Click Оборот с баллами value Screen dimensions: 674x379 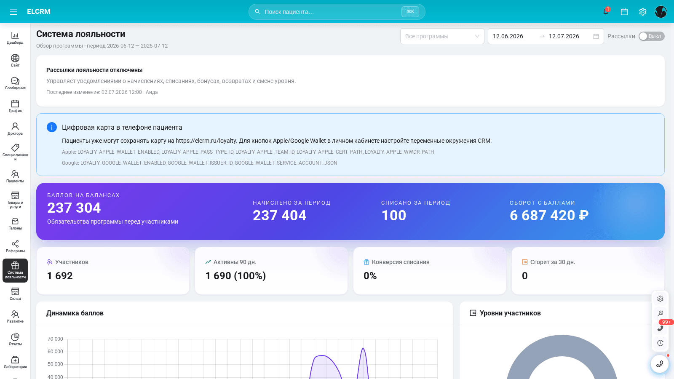click(x=549, y=215)
